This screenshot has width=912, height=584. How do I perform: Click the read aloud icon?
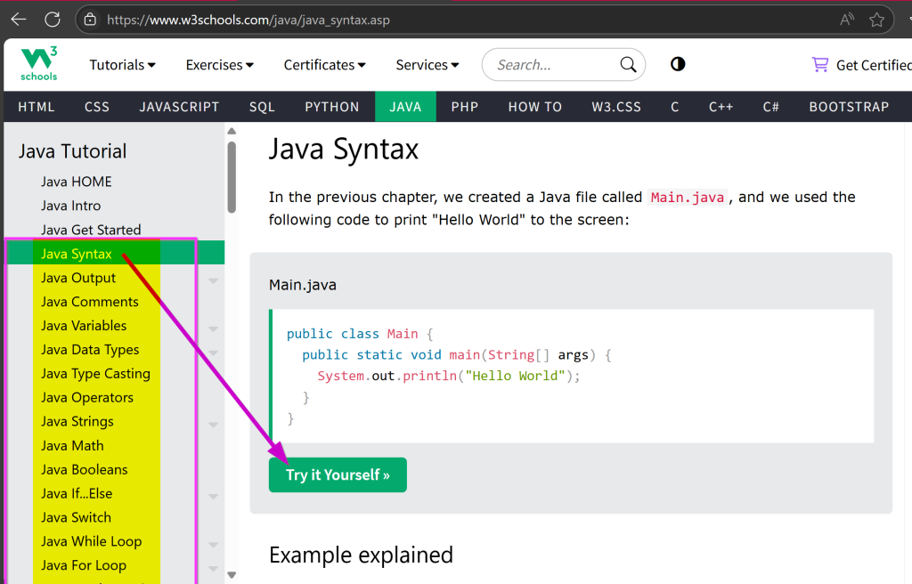[846, 19]
